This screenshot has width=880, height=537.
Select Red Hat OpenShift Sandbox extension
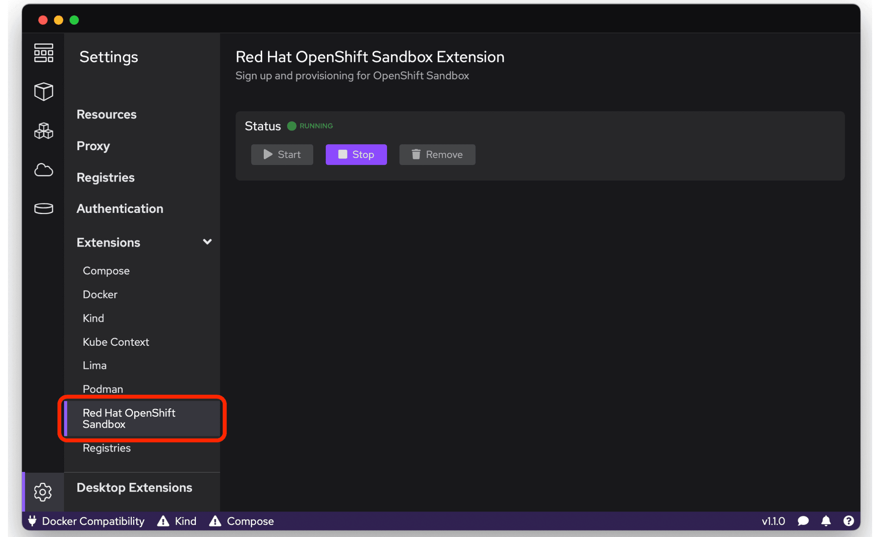[142, 418]
